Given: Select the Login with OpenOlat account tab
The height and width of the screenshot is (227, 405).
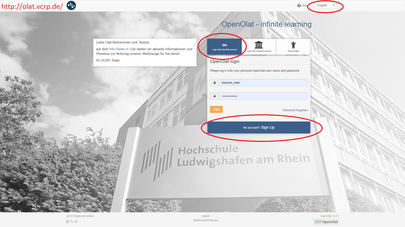Looking at the screenshot, I should tap(224, 47).
